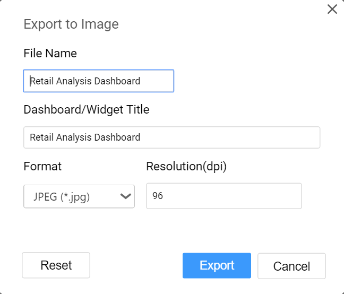The height and width of the screenshot is (294, 344).
Task: Focus the File Name text box
Action: pyautogui.click(x=99, y=81)
